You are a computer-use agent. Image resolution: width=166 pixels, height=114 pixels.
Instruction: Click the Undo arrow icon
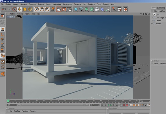click(4, 9)
